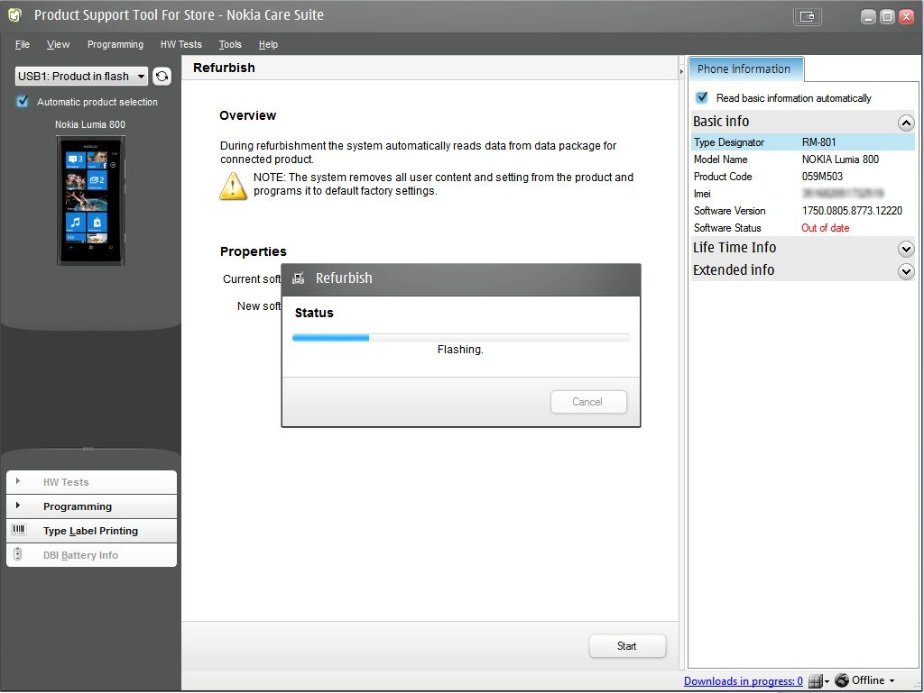Click the flashing progress bar
The height and width of the screenshot is (693, 924).
(461, 338)
